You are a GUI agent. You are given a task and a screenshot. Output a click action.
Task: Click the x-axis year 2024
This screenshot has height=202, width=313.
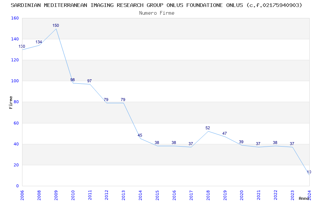[309, 195]
